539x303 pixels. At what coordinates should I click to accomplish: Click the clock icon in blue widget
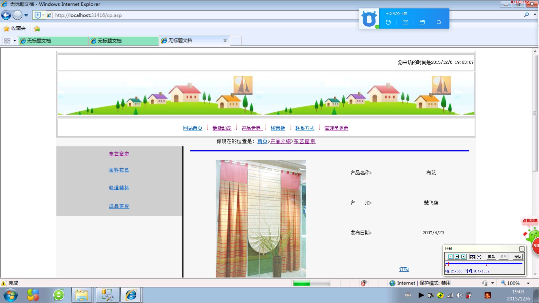coord(388,22)
